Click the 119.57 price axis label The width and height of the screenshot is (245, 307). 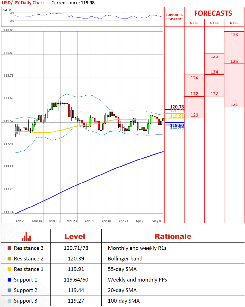[9, 121]
